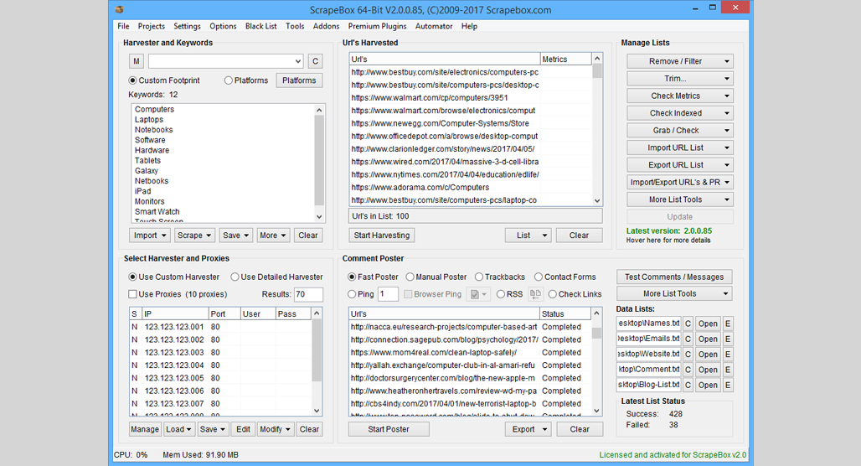This screenshot has height=466, width=861.
Task: Click the ScrapeBox app icon in title bar
Action: (120, 9)
